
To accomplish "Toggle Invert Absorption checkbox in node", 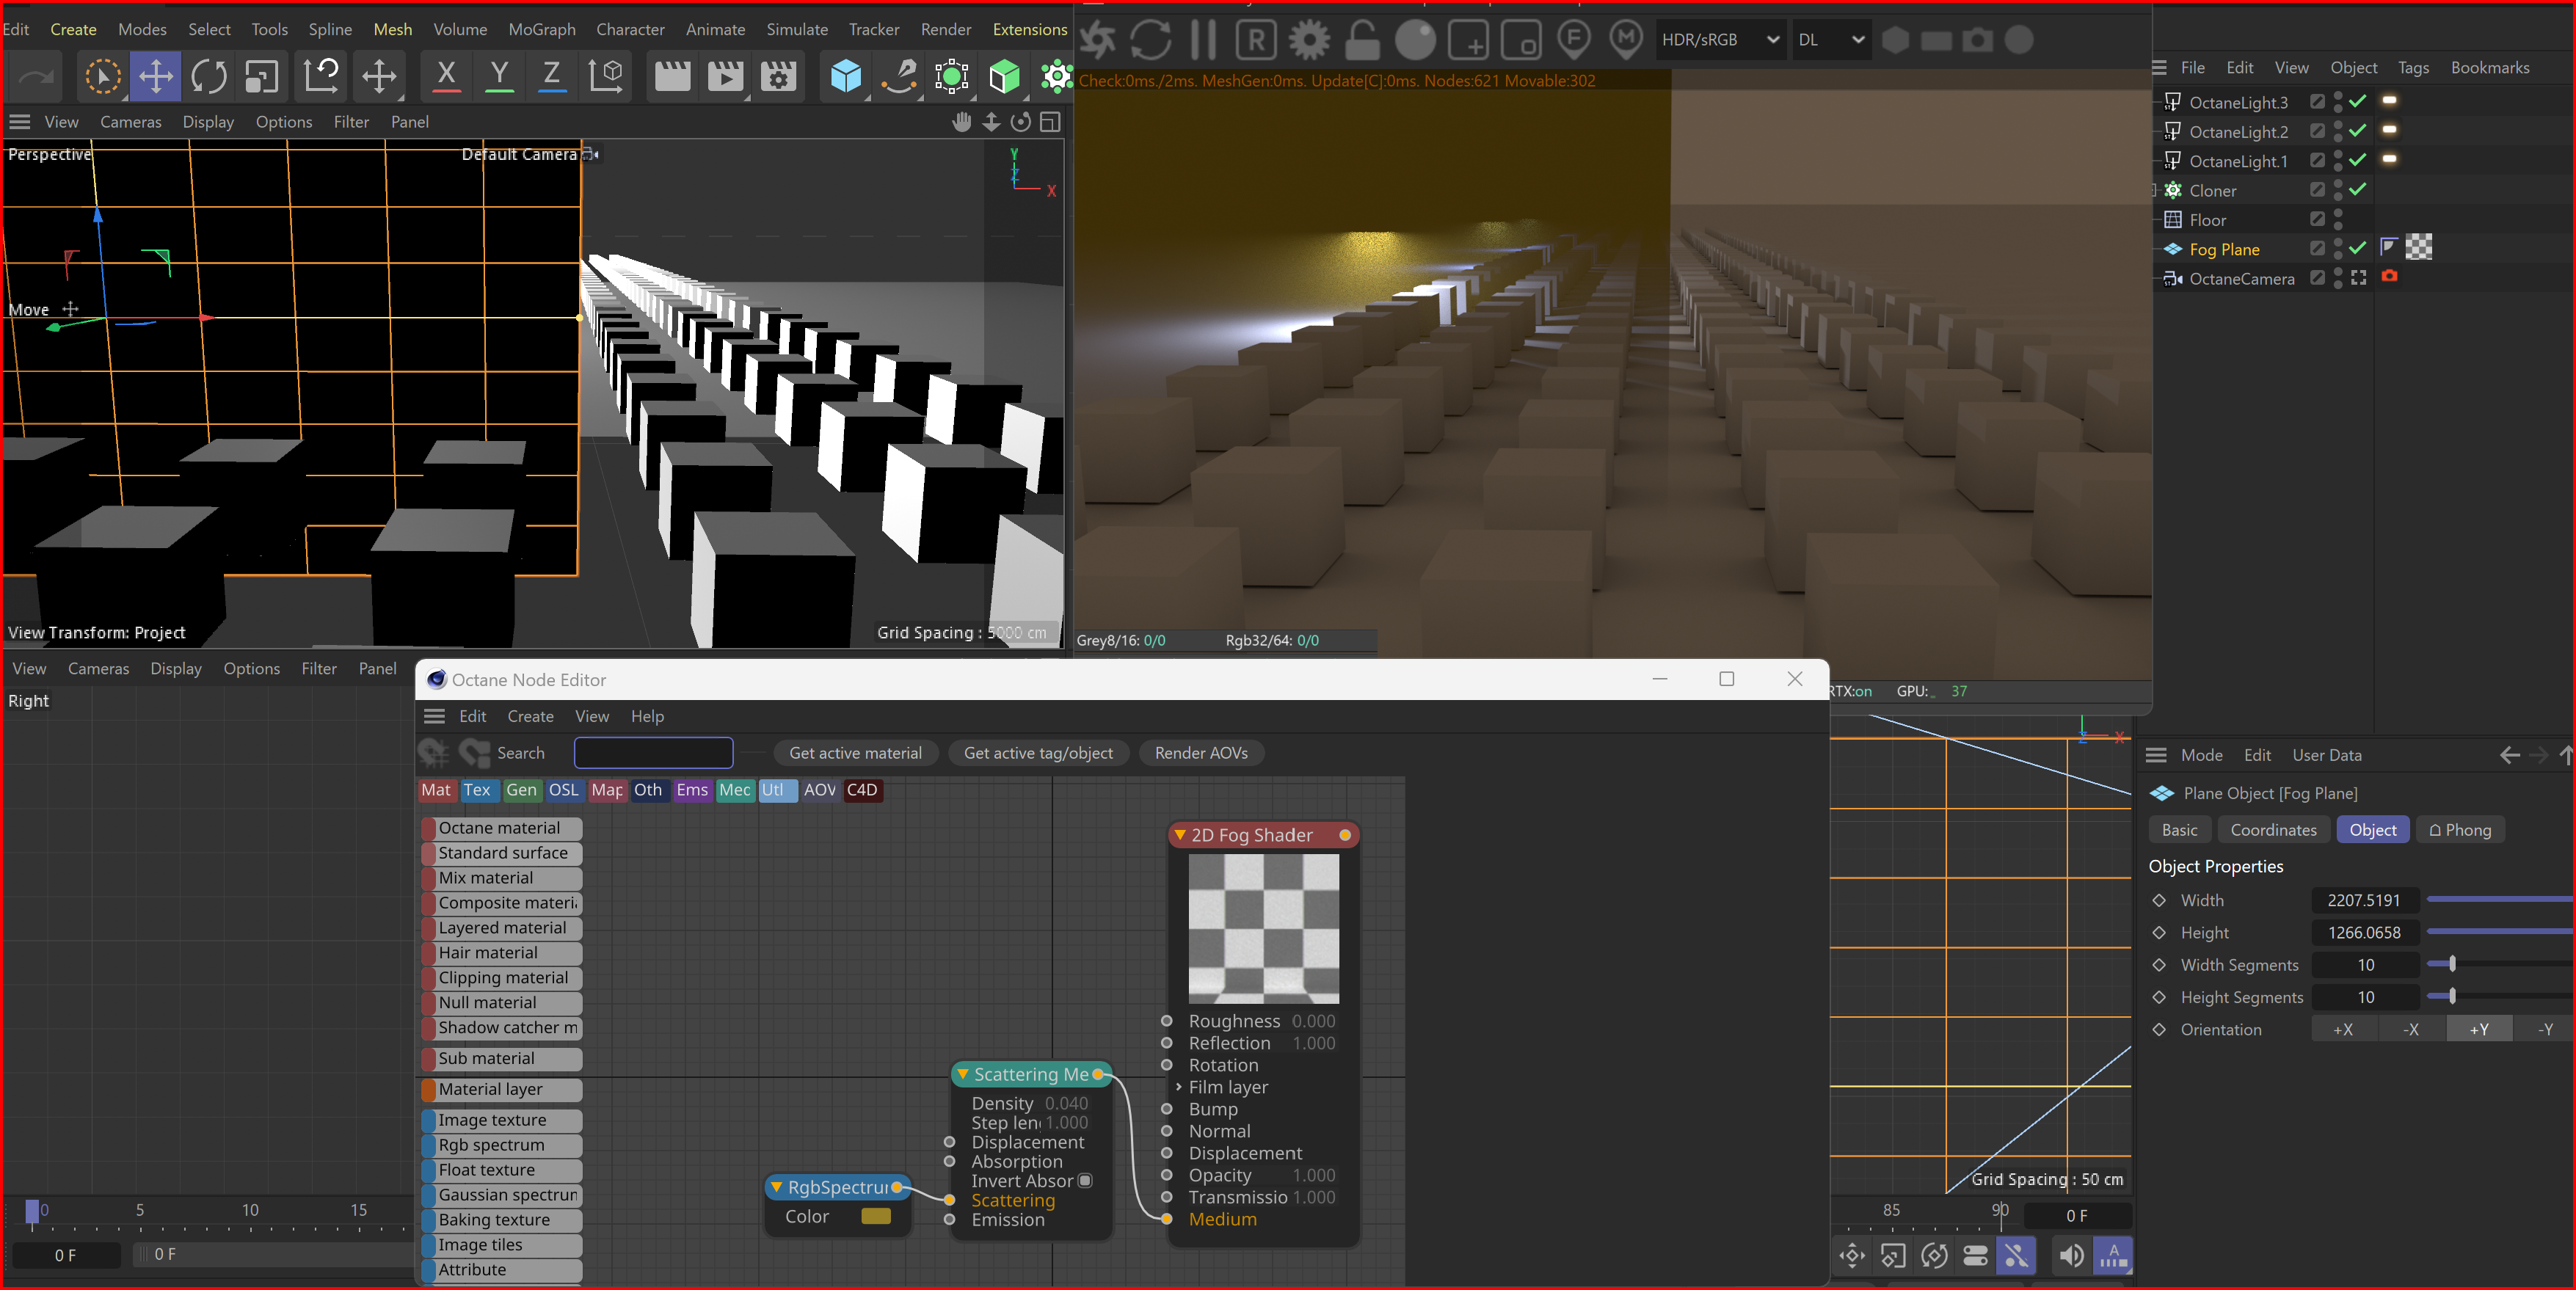I will click(1085, 1181).
